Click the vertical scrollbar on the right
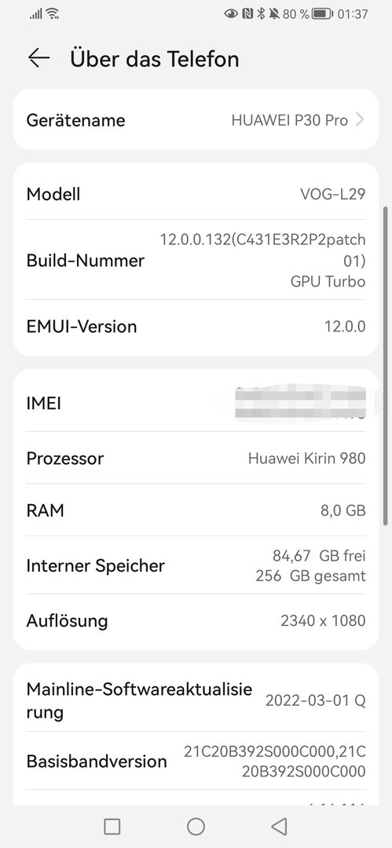 point(385,365)
